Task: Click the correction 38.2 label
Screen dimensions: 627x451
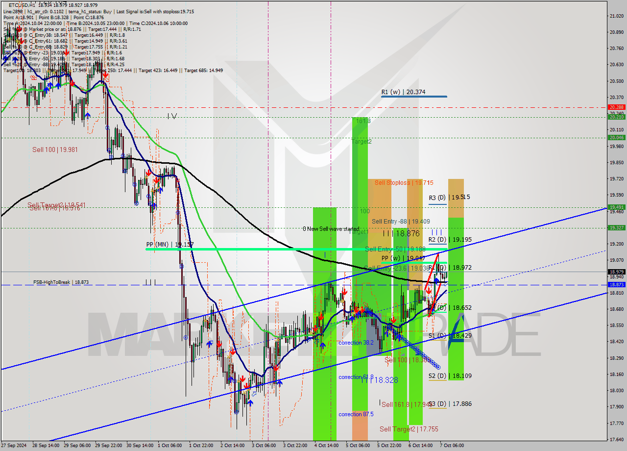Action: (356, 343)
